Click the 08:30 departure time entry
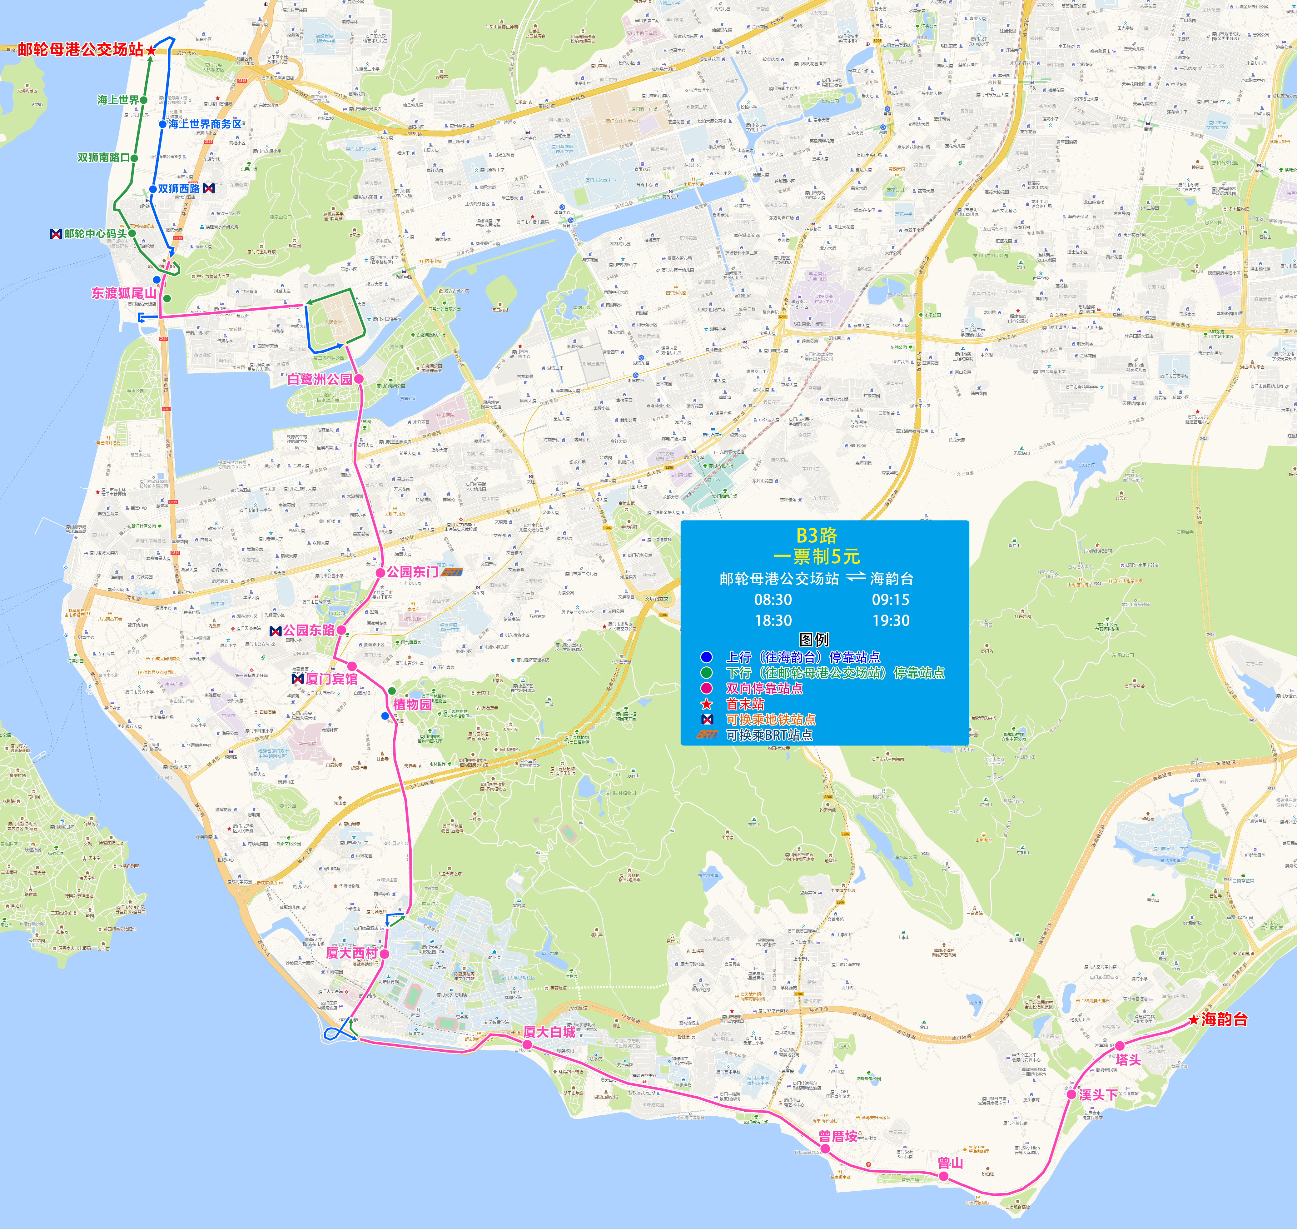The image size is (1297, 1231). coord(773,599)
